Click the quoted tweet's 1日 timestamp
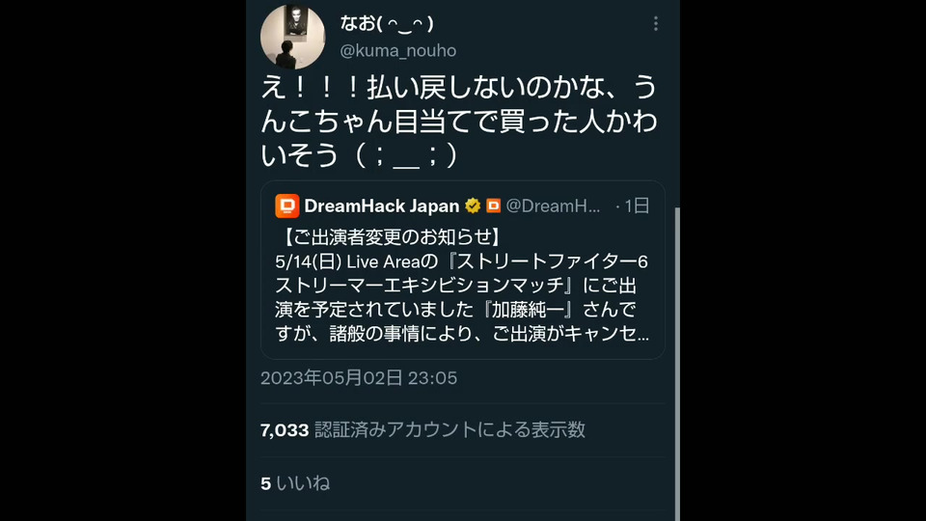Viewport: 926px width, 521px height. click(636, 206)
